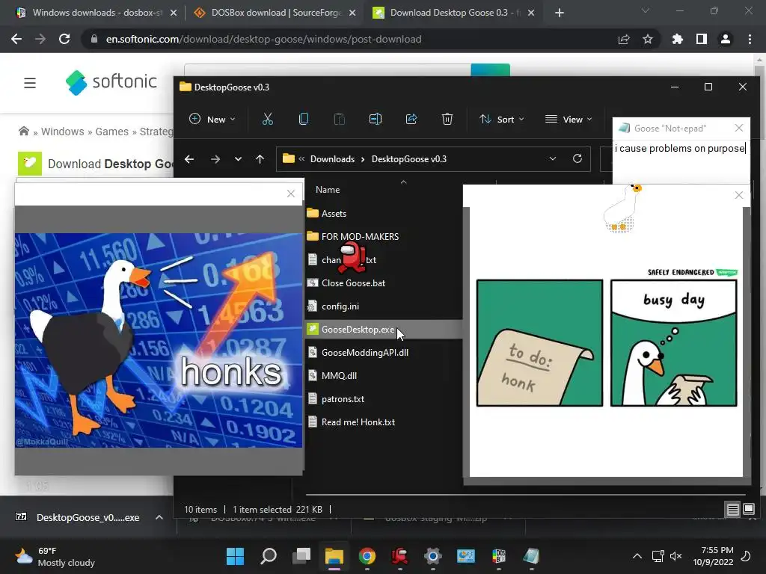Click the Chrome address bar URL
Viewport: 766px width, 574px height.
point(264,39)
